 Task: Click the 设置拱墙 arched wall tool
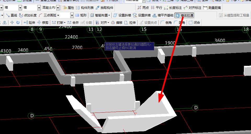[x=142, y=15]
